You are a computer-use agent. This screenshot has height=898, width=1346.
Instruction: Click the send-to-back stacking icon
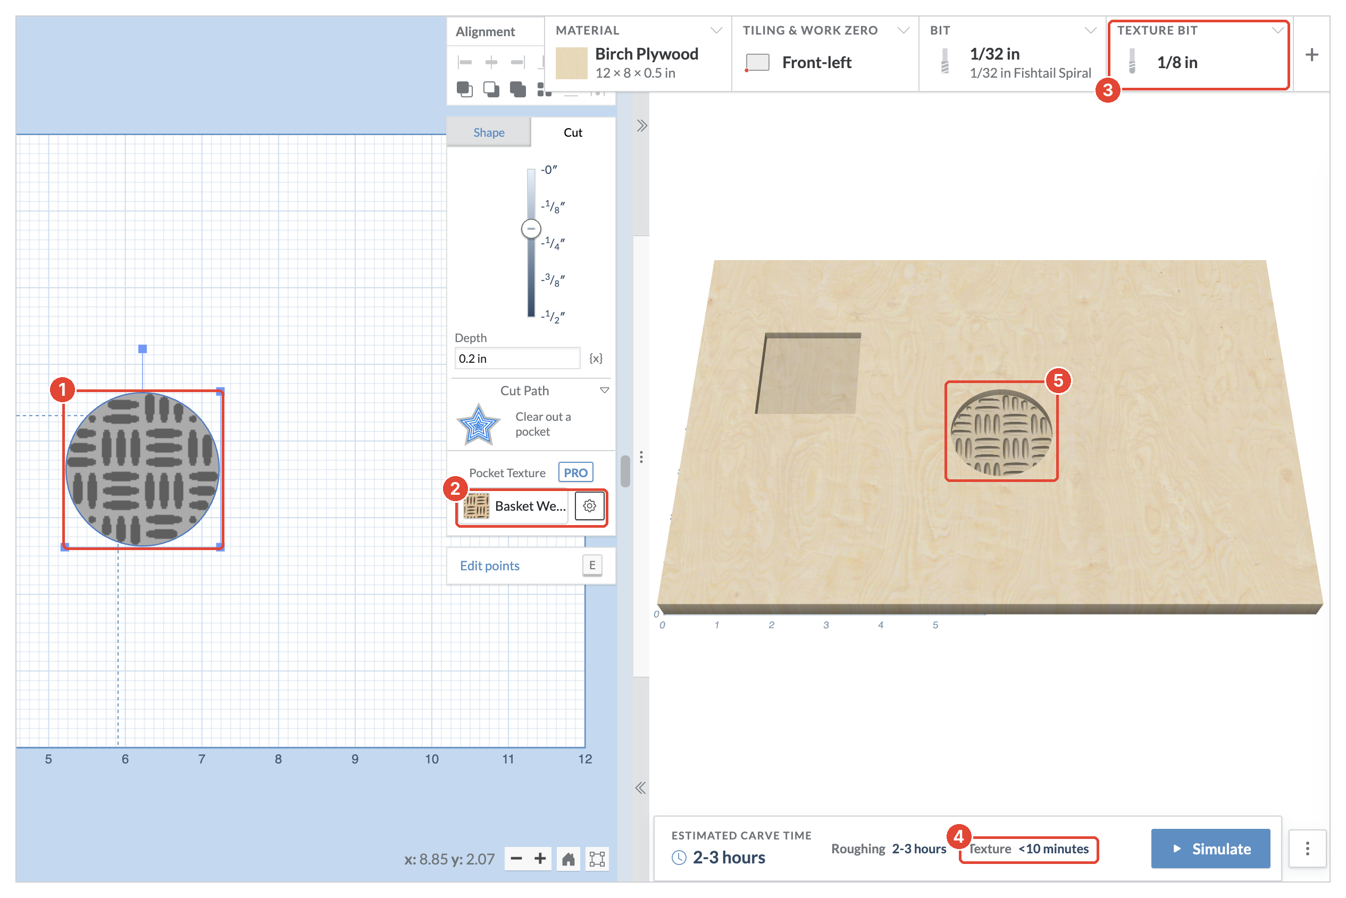click(491, 89)
